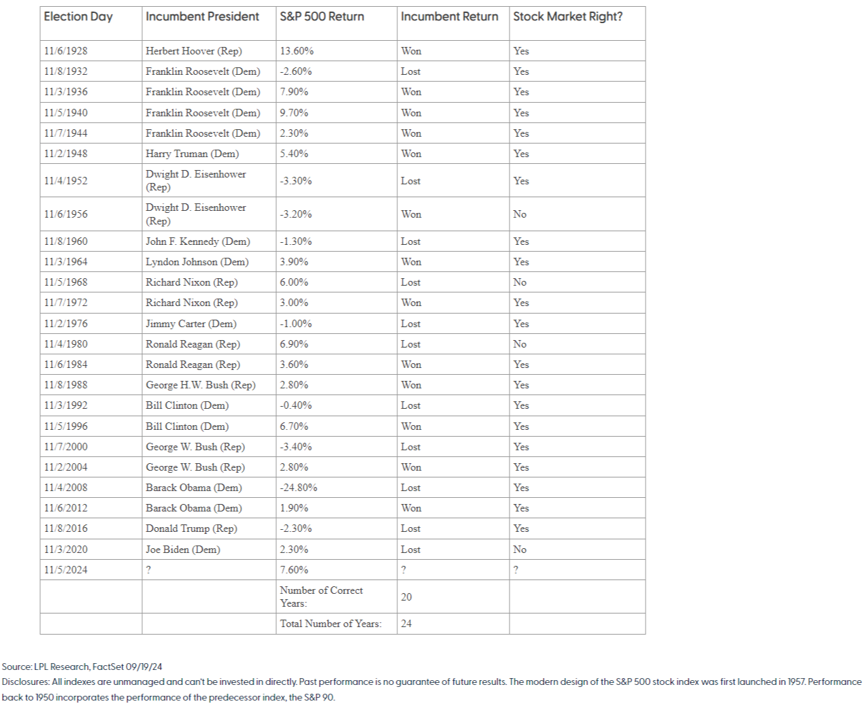Select the "Incumbent President" column header
This screenshot has width=866, height=706.
(x=202, y=17)
